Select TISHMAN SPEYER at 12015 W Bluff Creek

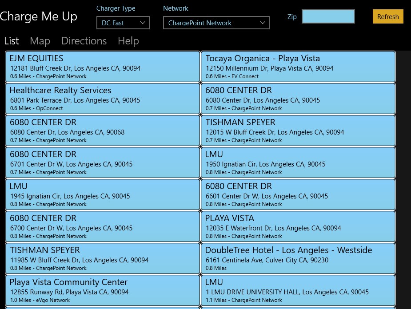pyautogui.click(x=298, y=131)
